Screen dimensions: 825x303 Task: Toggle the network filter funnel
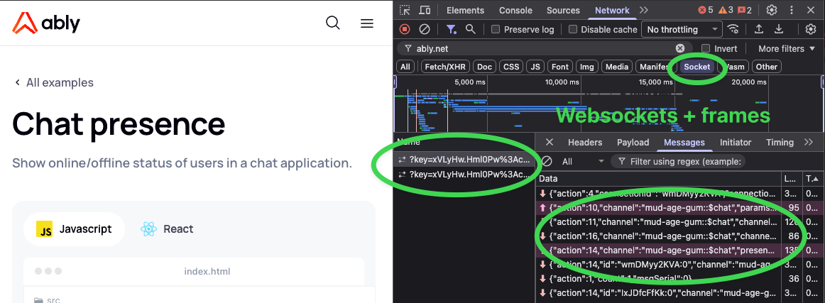452,30
